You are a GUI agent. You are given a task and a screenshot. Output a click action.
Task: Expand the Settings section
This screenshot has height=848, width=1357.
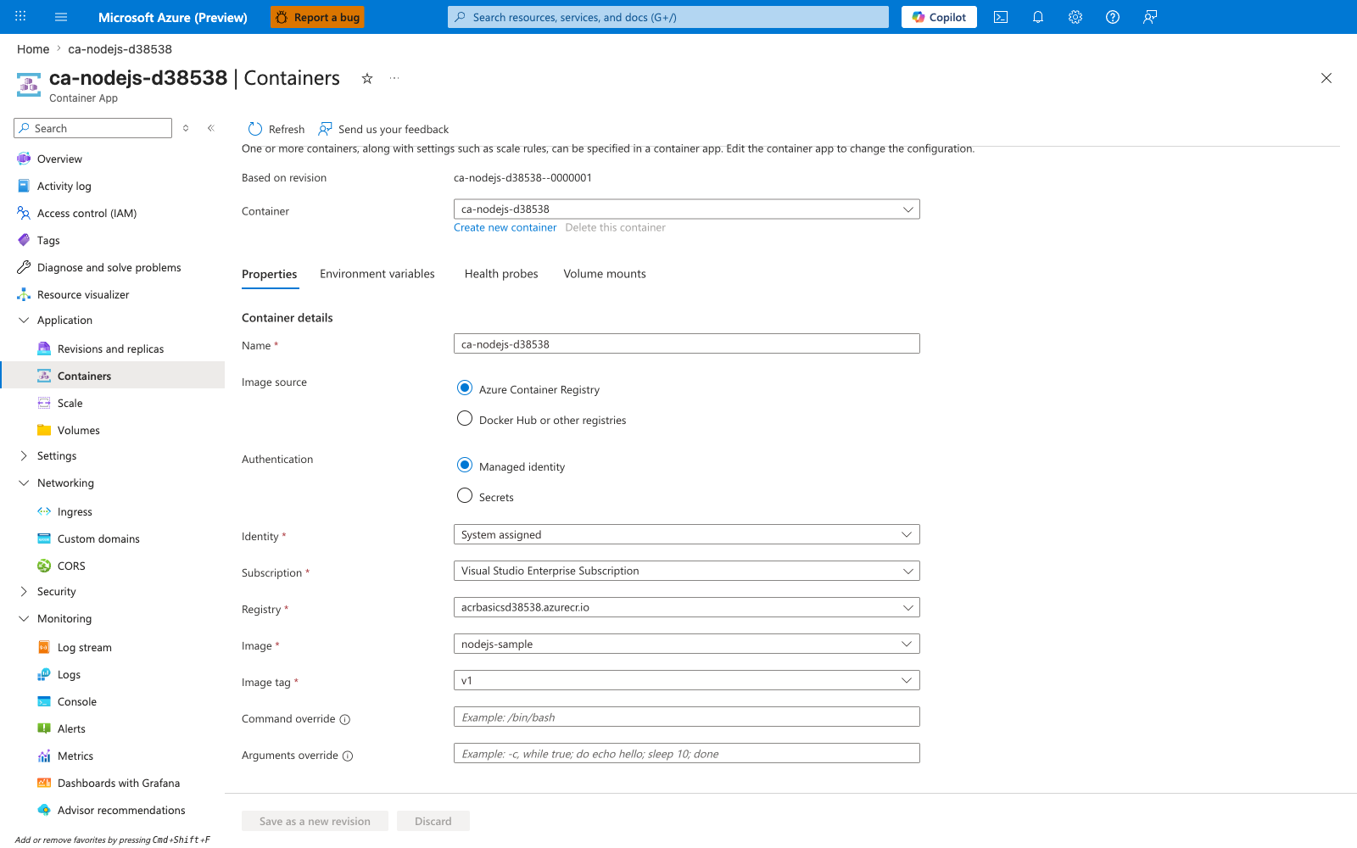(24, 455)
